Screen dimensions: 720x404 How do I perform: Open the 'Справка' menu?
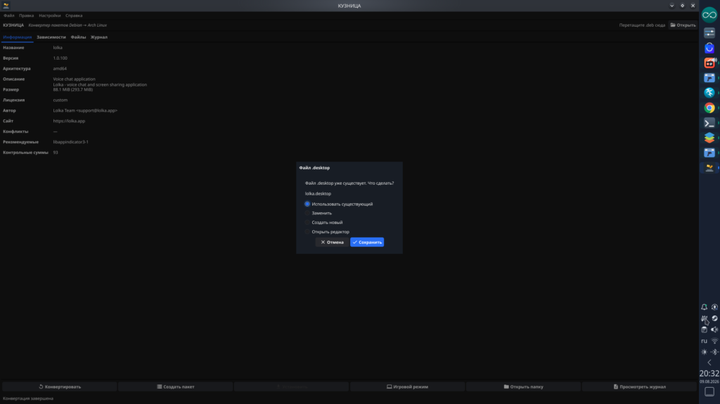(x=74, y=15)
